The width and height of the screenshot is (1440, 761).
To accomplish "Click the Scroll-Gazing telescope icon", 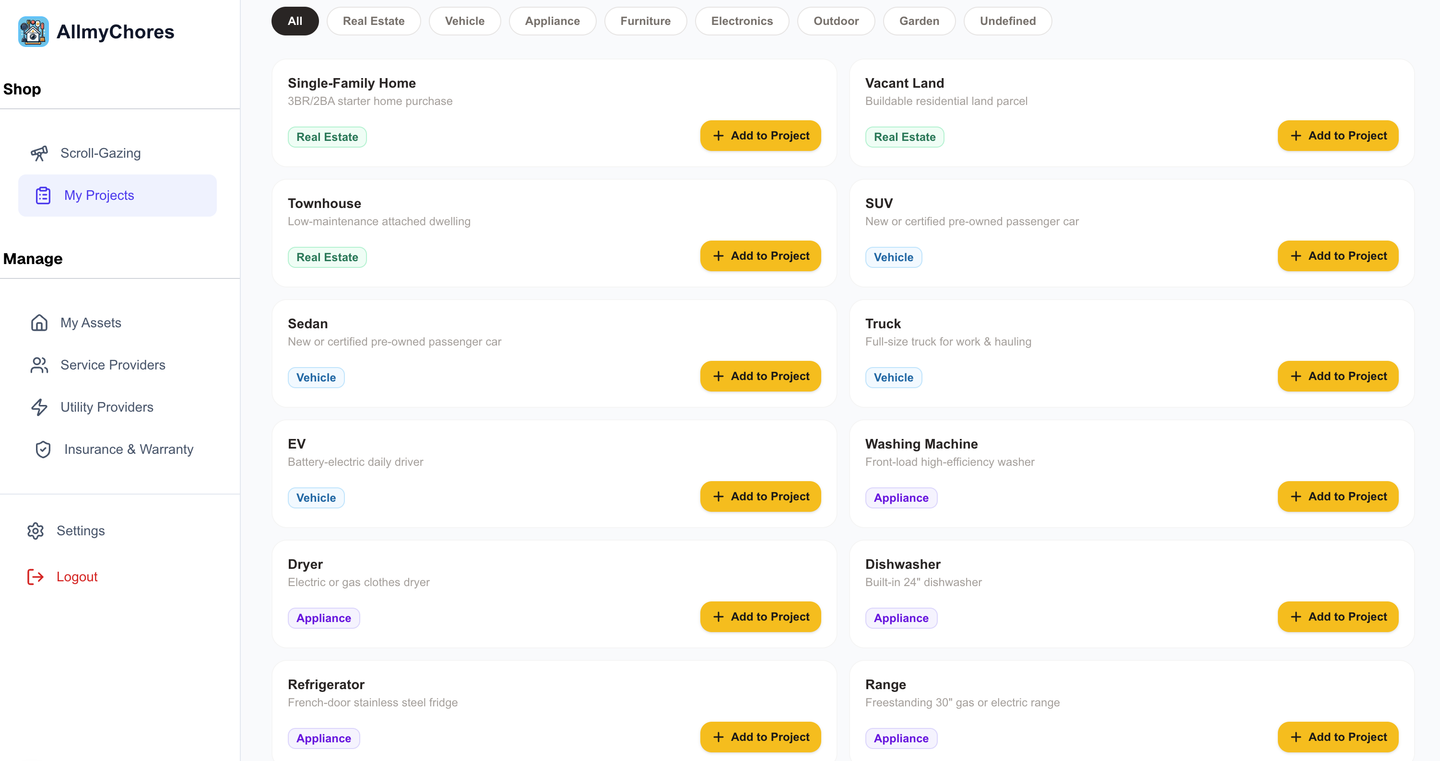I will point(39,153).
